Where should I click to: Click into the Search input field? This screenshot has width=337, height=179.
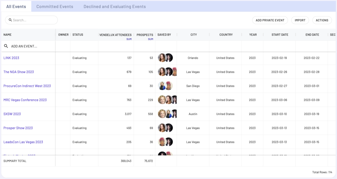pyautogui.click(x=33, y=20)
